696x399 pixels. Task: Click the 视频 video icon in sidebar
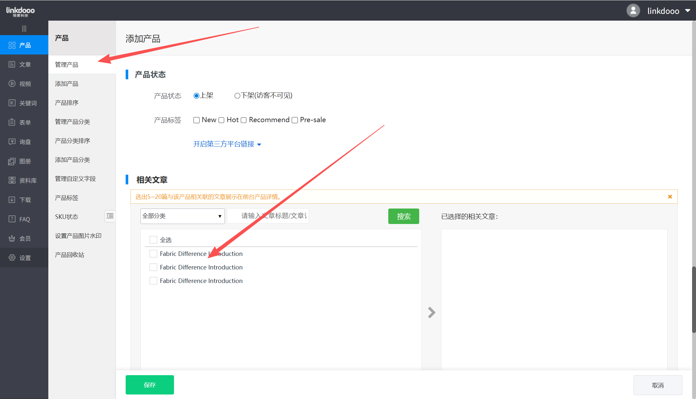click(x=12, y=84)
